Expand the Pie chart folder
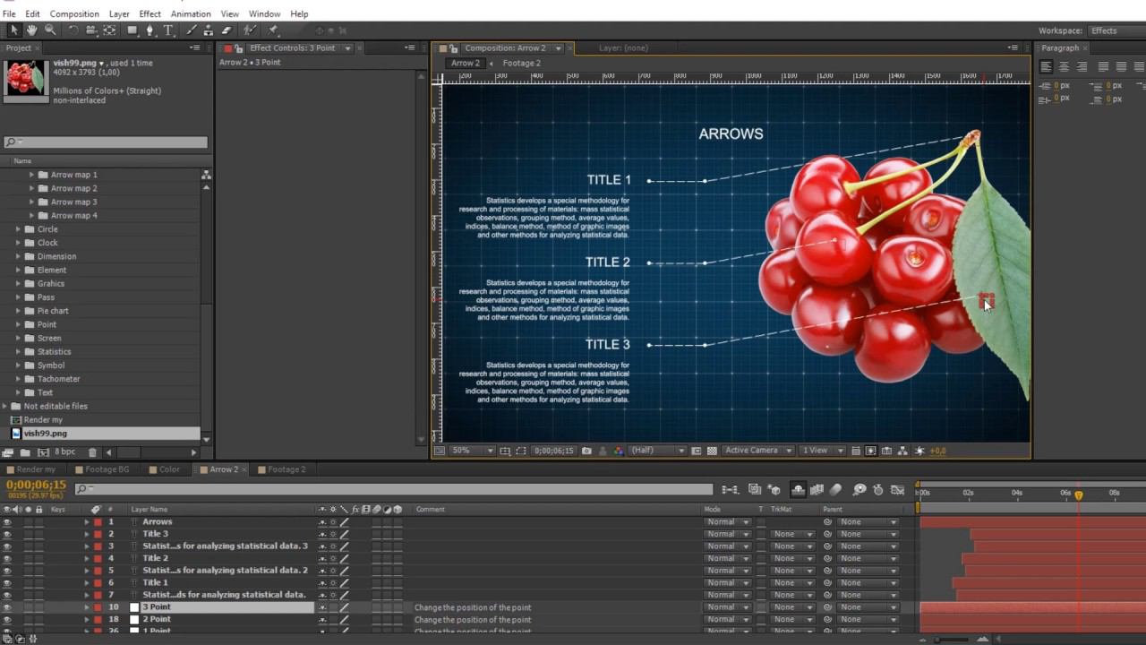Image resolution: width=1146 pixels, height=645 pixels. click(18, 311)
